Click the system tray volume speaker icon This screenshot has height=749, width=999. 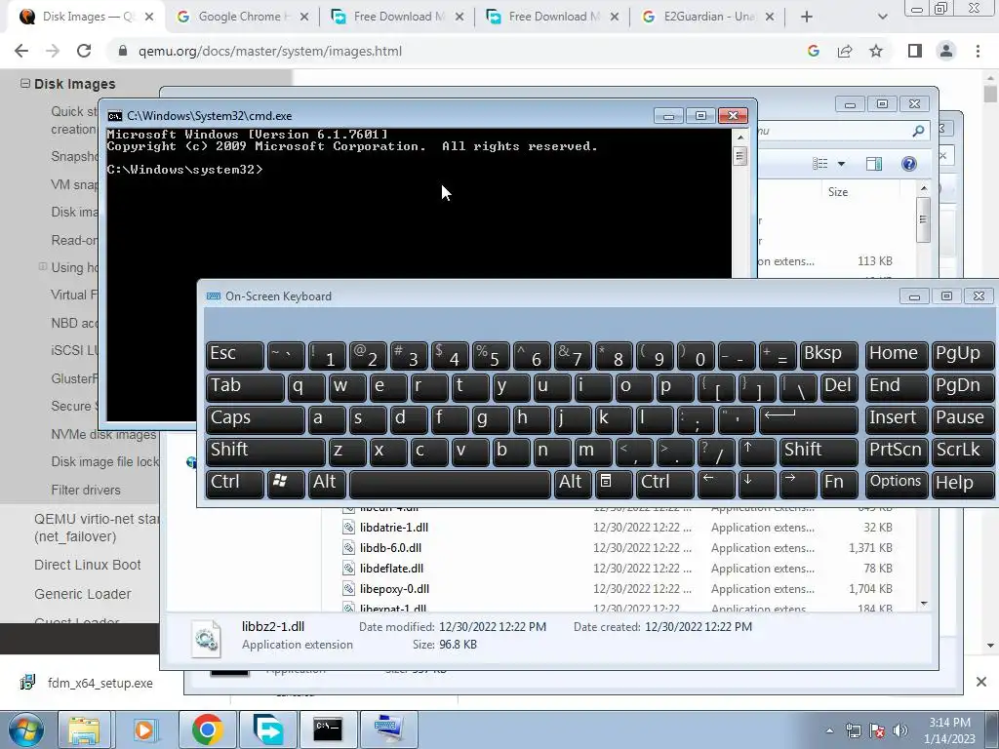900,730
